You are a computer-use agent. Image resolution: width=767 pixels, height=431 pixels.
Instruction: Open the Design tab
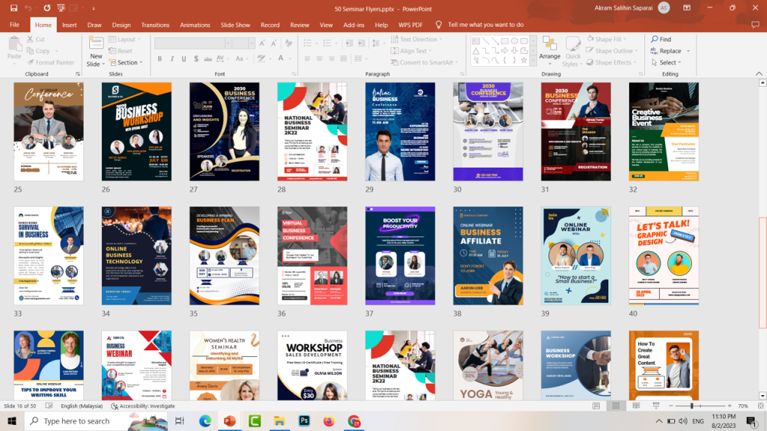(121, 25)
